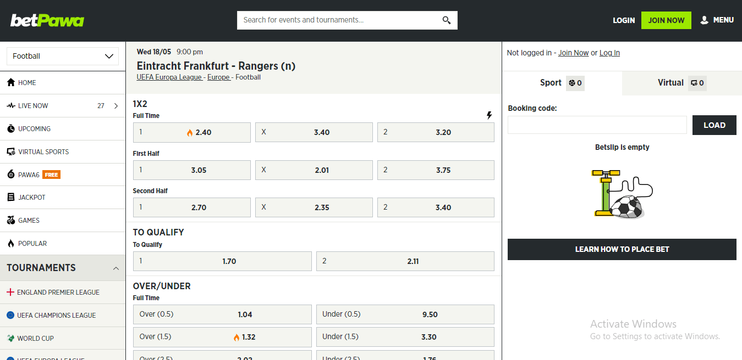Switch to the Virtual betslip tab
This screenshot has height=360, width=742.
(x=682, y=83)
